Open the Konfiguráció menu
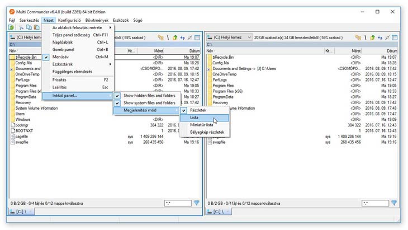Viewport: 408px width, 230px height. [x=69, y=20]
